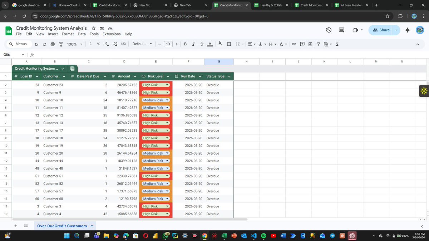Screen dimensions: 429x241
Task: Click the Over DueCredit Customers sheet tab
Action: tap(62, 226)
